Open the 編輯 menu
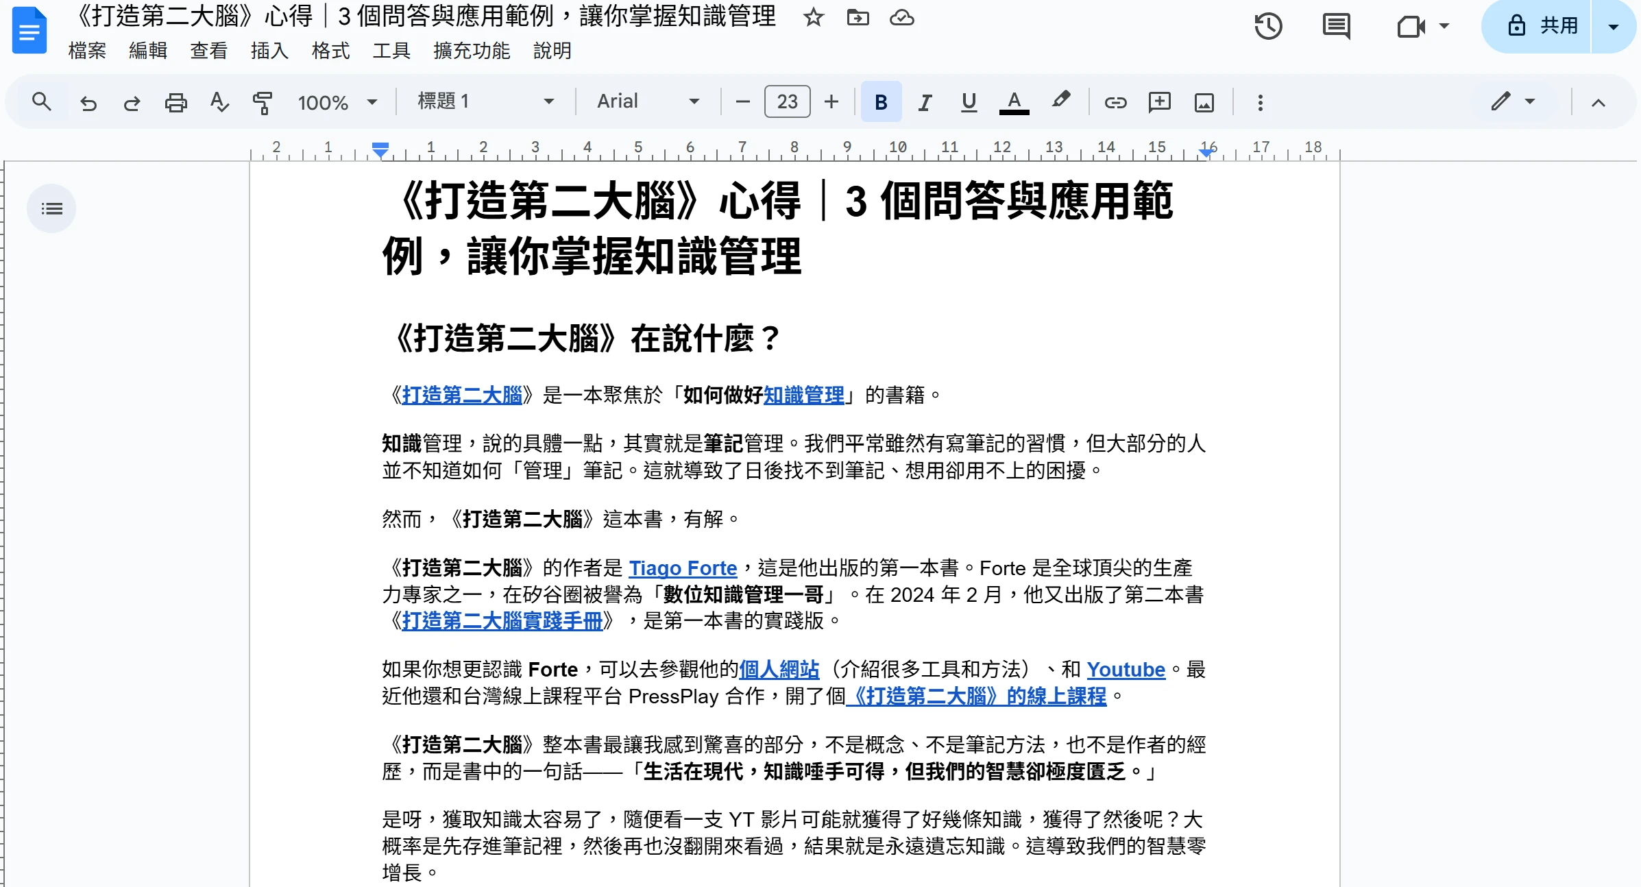Viewport: 1641px width, 887px height. pos(148,51)
